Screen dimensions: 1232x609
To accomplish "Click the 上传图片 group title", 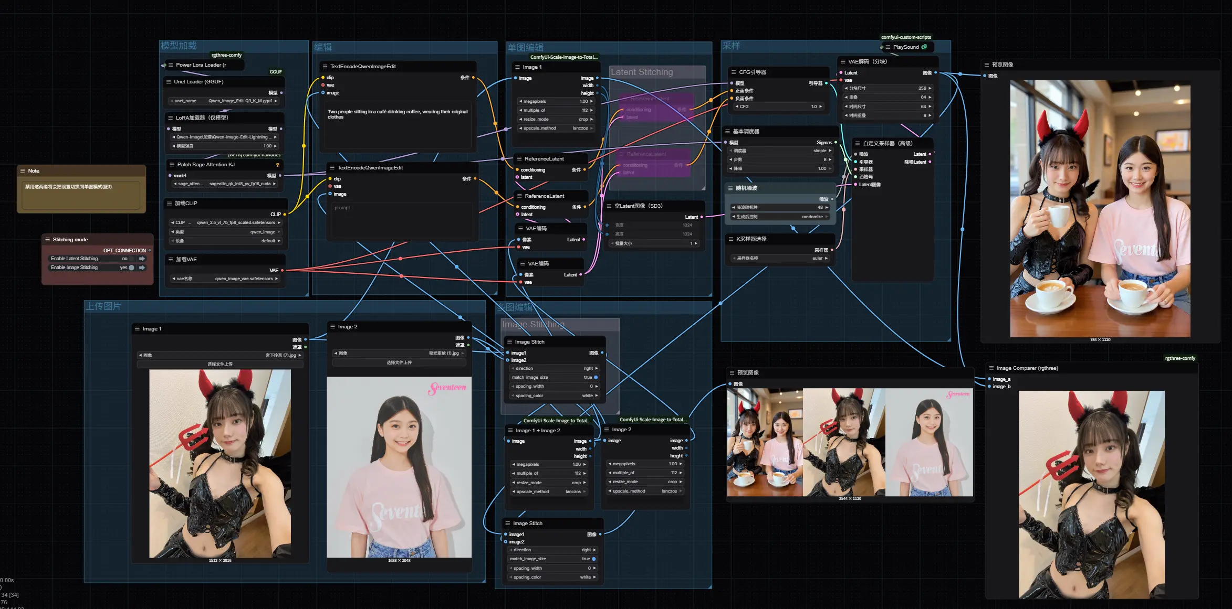I will pos(103,306).
